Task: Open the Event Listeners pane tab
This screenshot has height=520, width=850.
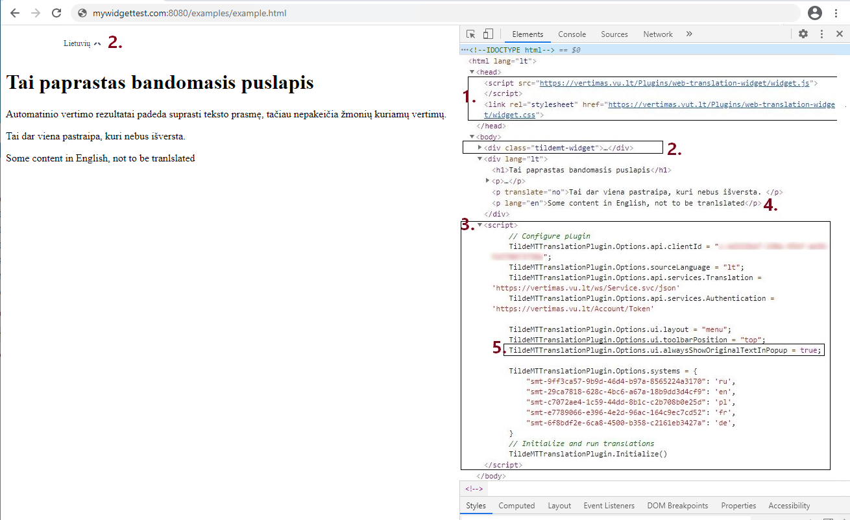Action: pos(609,506)
